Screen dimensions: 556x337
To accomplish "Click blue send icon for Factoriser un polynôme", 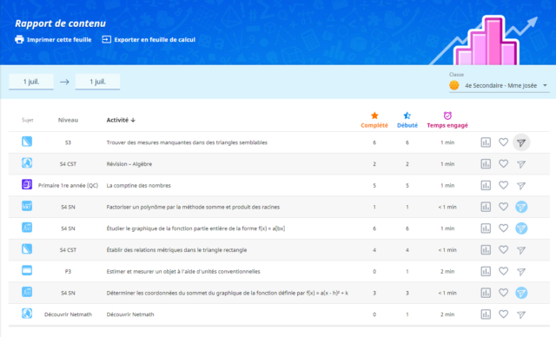I will [x=521, y=207].
